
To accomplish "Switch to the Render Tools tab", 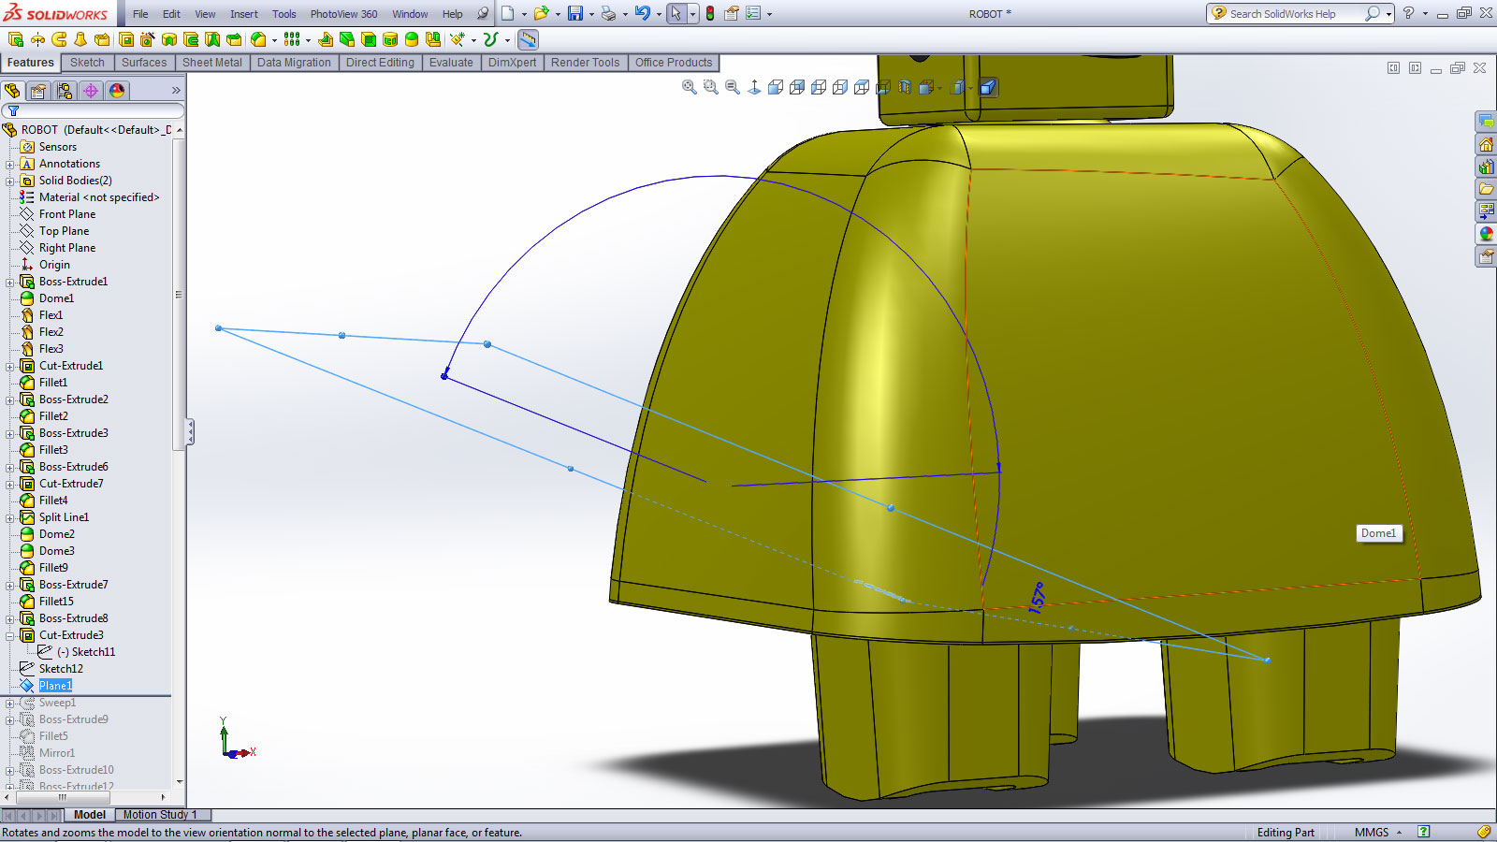I will (585, 63).
